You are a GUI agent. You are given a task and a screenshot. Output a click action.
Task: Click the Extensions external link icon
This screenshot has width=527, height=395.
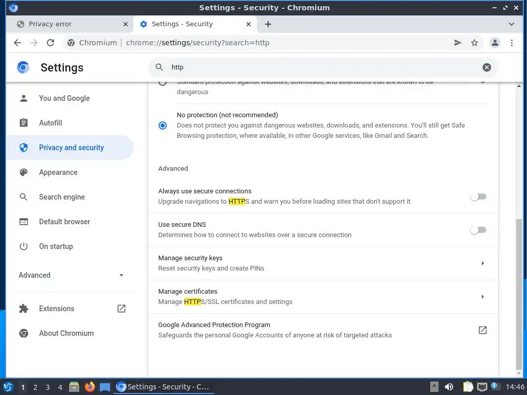(121, 309)
